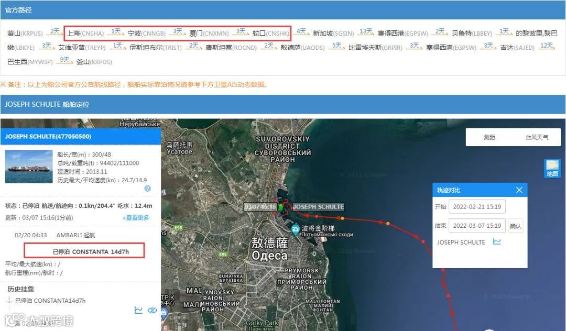The width and height of the screenshot is (566, 331).
Task: Open the 台风天气 typhoon weather tool
Action: point(537,137)
